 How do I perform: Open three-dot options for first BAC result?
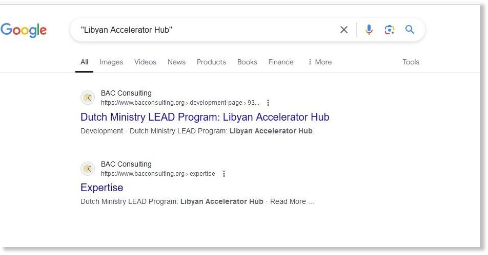[x=268, y=103]
